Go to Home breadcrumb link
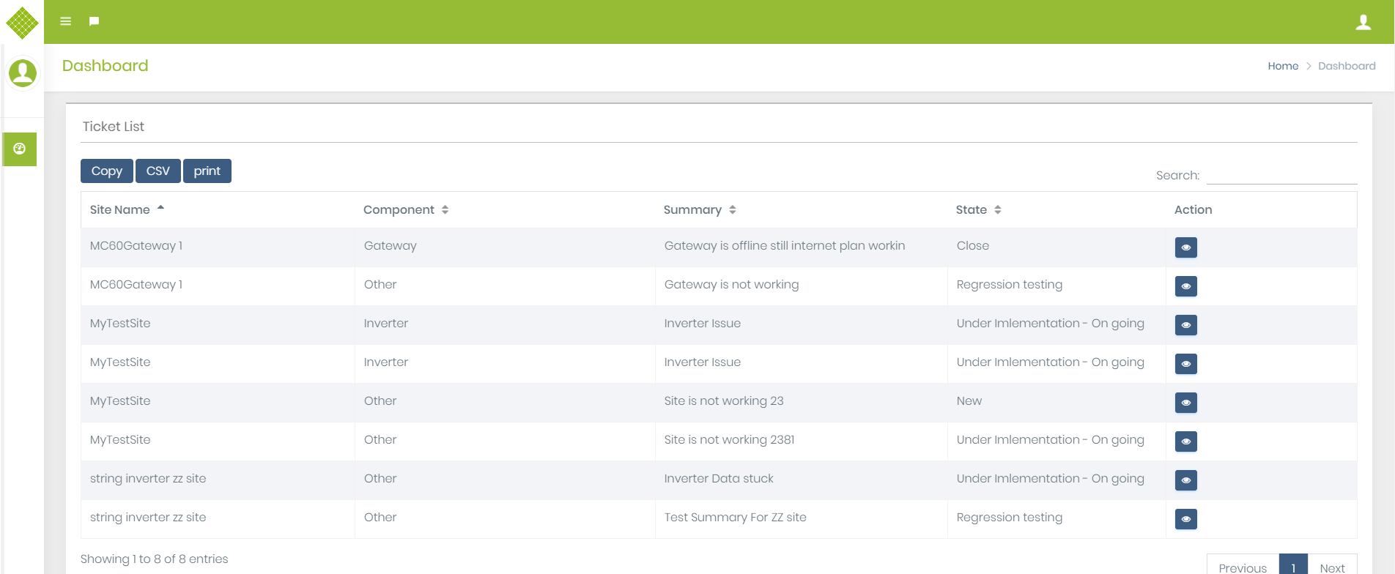 coord(1282,66)
